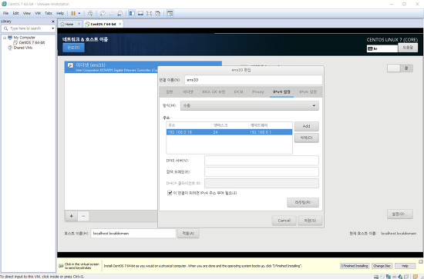This screenshot has width=424, height=279.
Task: Pause the virtual machine
Action: (73, 13)
